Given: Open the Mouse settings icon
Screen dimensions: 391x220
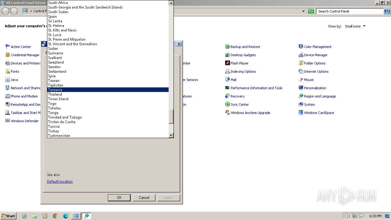Looking at the screenshot, I should point(301,79).
